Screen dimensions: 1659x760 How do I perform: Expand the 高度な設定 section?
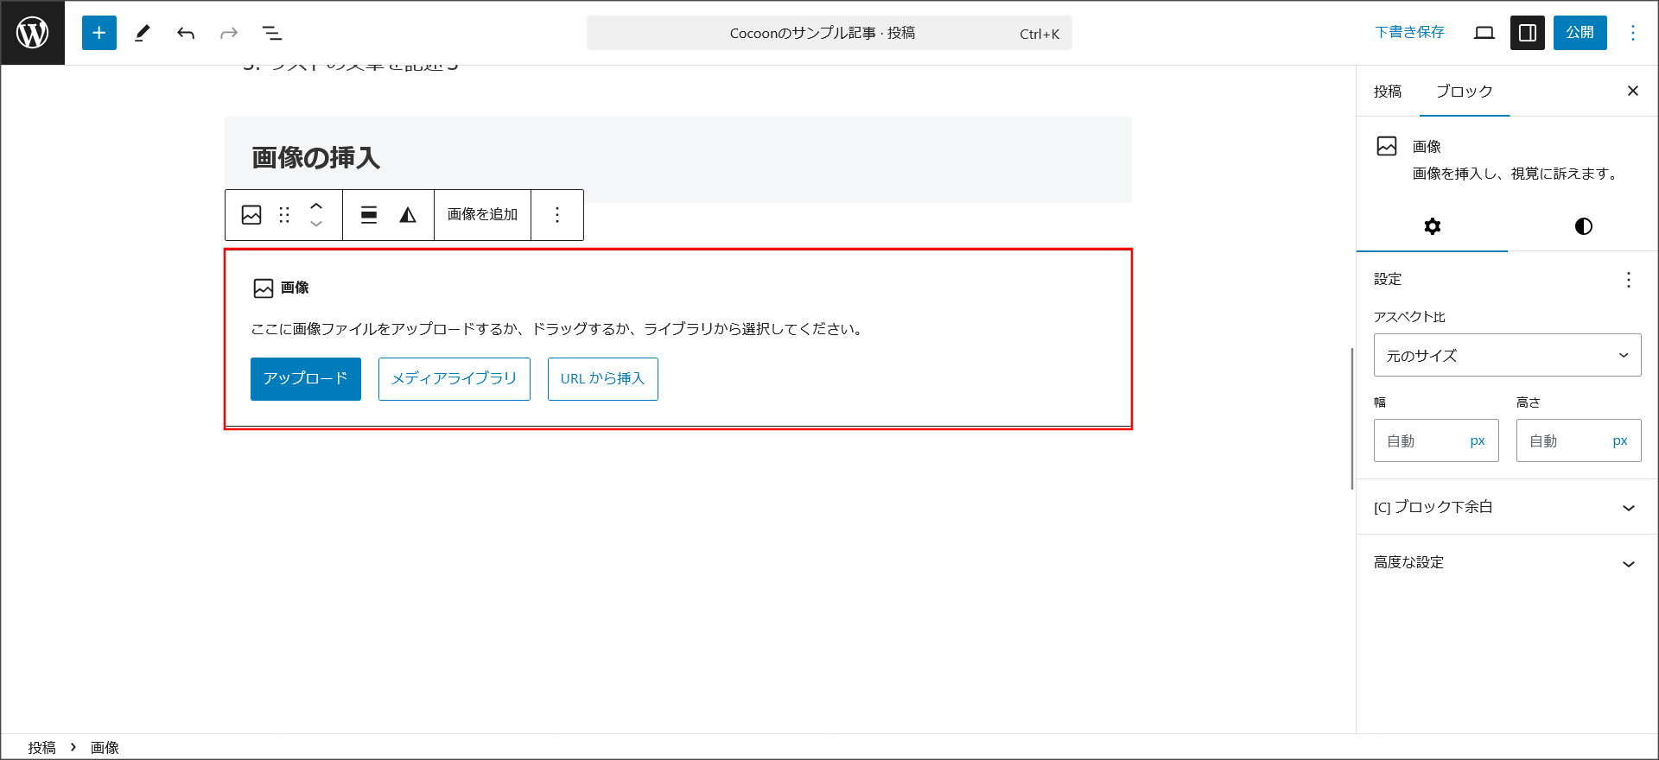tap(1507, 563)
